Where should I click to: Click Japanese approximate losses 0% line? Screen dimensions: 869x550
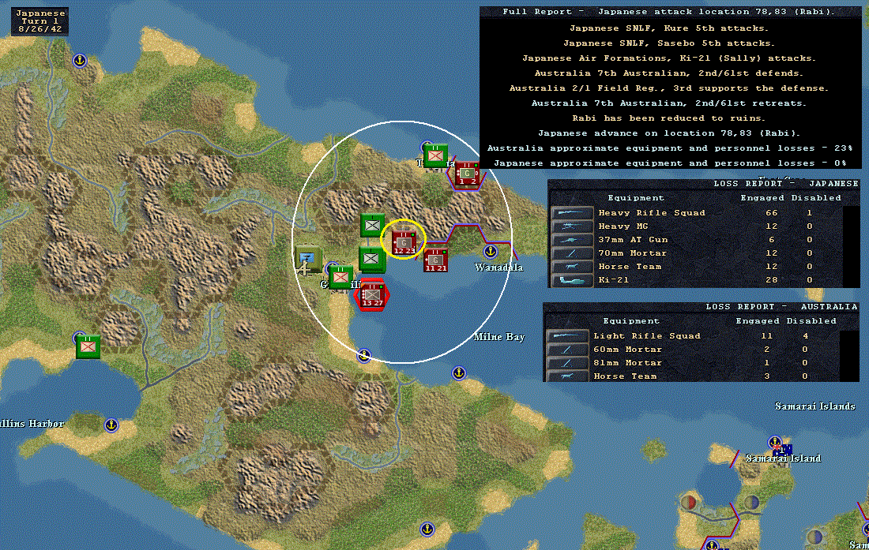coord(670,163)
